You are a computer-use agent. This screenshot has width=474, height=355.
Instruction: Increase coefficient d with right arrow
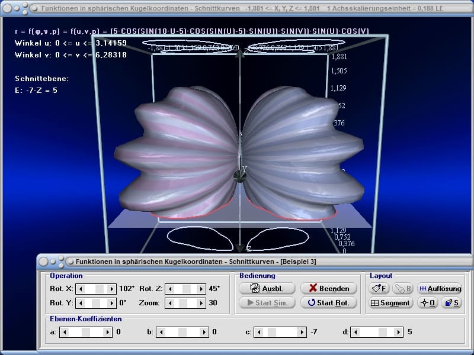[398, 332]
